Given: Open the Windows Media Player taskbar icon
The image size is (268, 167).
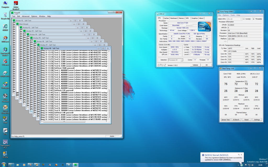Looking at the screenshot, I should (24, 165).
